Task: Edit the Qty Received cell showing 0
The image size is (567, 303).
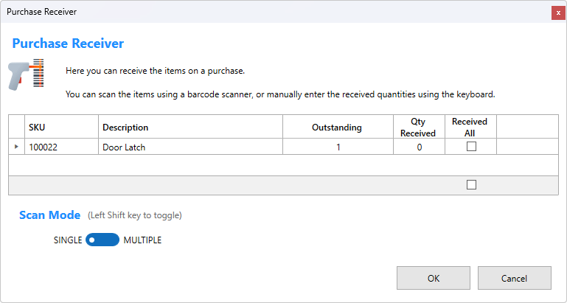Action: point(418,147)
